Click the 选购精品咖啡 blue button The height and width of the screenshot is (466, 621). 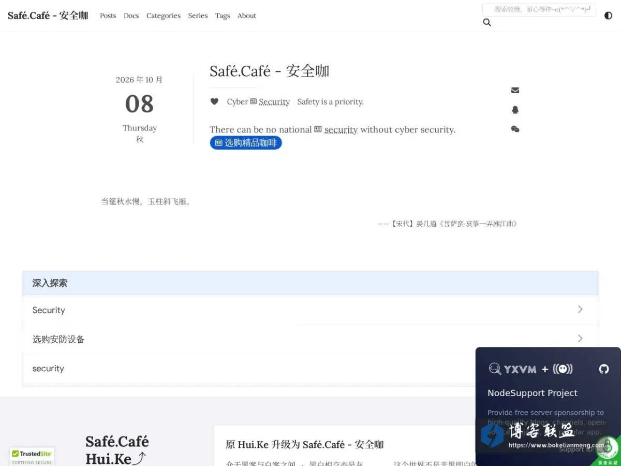tap(246, 143)
